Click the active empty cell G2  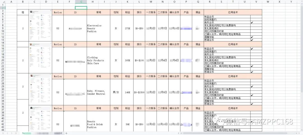81,8
